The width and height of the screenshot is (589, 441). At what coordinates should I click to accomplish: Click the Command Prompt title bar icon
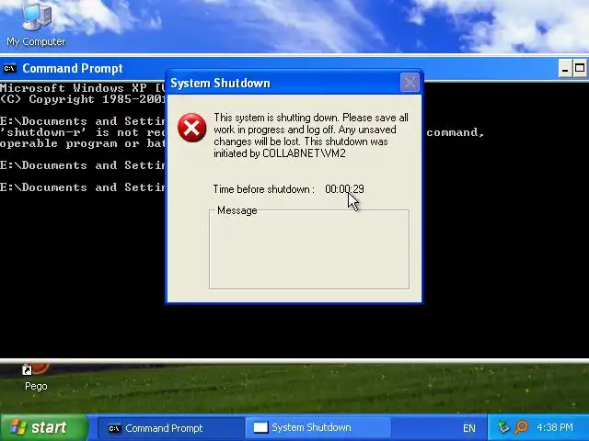click(x=10, y=69)
